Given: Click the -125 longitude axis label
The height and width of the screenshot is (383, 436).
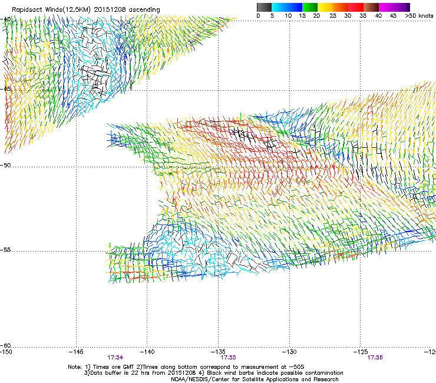Looking at the screenshot, I should click(361, 352).
